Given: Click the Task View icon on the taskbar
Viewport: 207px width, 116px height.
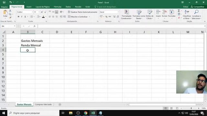Looking at the screenshot, I should tap(63, 113).
